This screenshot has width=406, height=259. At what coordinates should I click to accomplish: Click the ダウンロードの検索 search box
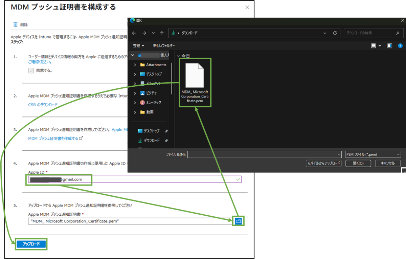373,33
